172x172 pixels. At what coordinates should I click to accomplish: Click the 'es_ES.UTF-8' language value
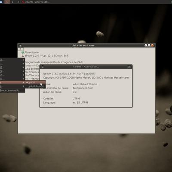80,102
